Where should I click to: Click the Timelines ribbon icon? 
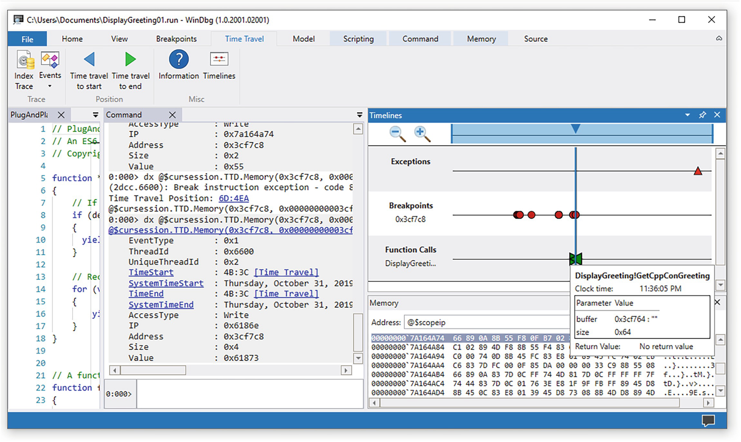[219, 60]
